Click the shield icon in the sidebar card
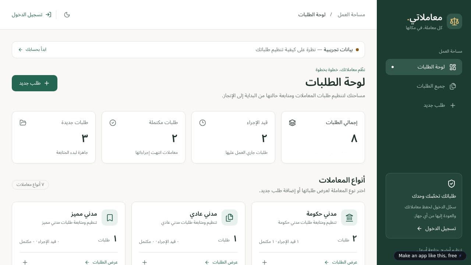Image resolution: width=471 pixels, height=265 pixels. (451, 184)
